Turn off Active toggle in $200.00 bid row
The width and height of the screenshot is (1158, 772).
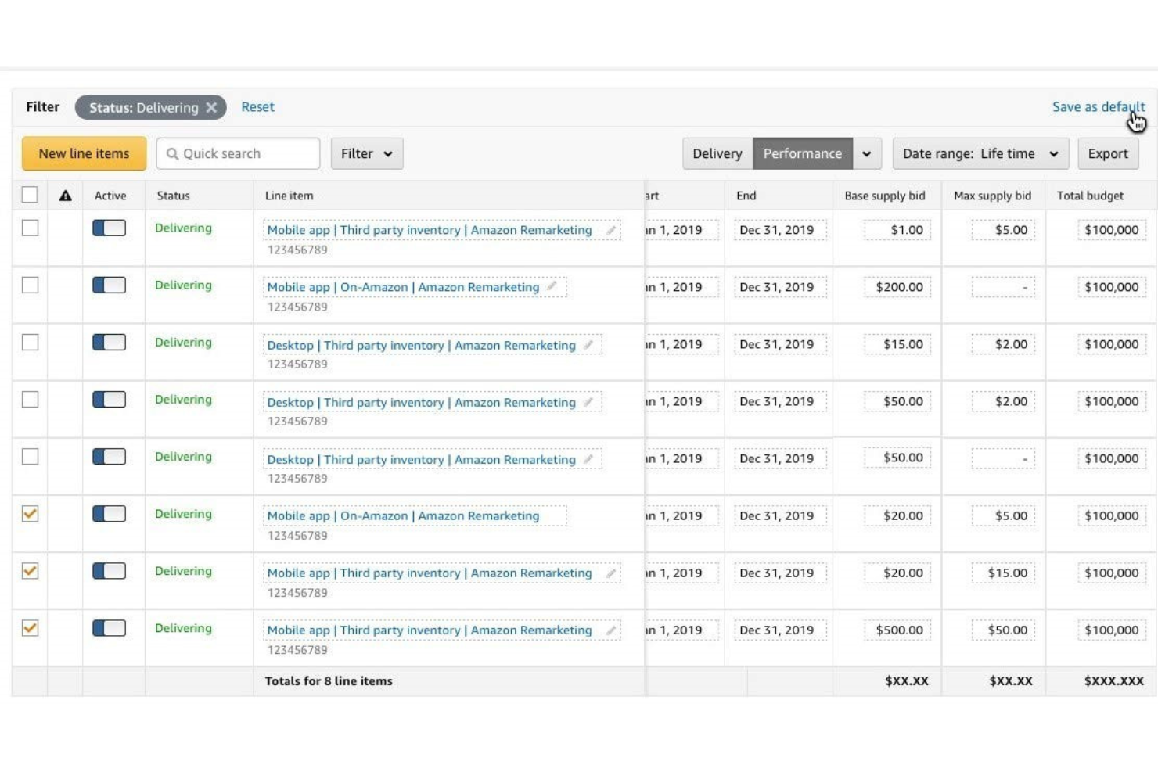(110, 285)
